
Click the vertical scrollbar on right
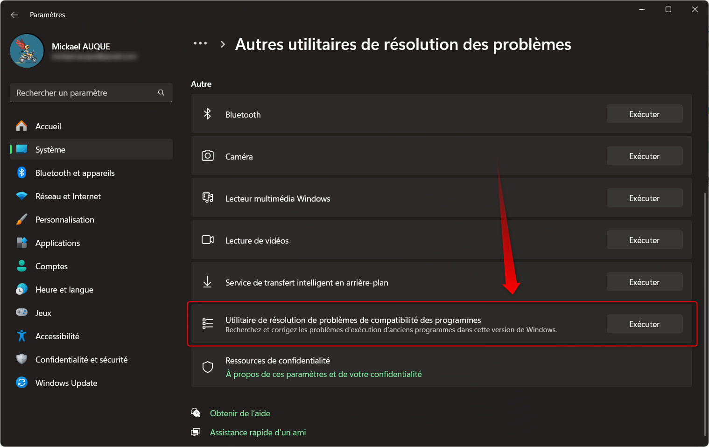tap(705, 313)
